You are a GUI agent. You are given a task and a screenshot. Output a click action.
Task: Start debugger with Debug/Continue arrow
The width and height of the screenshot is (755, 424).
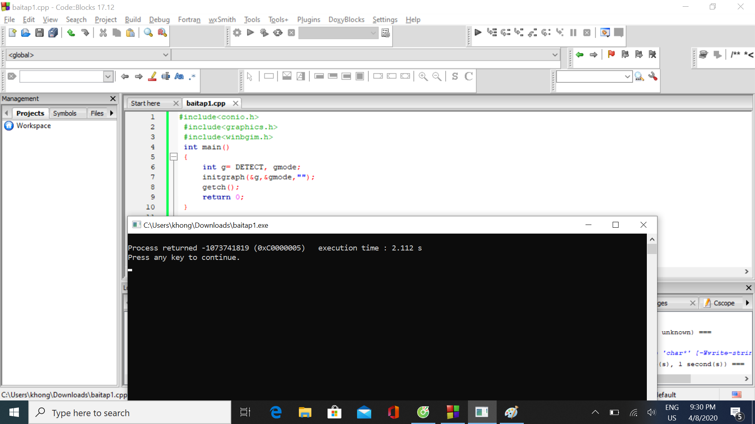coord(478,33)
